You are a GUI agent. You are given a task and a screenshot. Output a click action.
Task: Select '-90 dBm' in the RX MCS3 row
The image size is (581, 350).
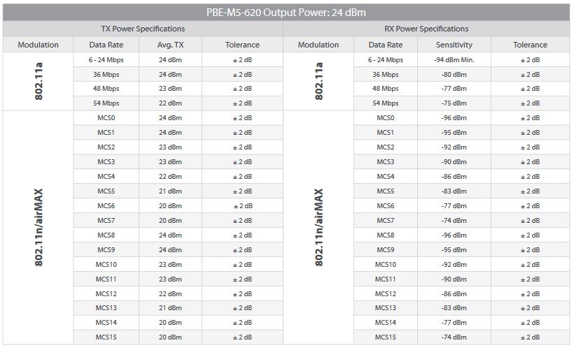coord(454,162)
